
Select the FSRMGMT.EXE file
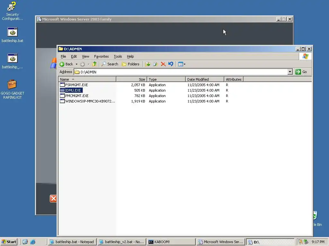[76, 85]
